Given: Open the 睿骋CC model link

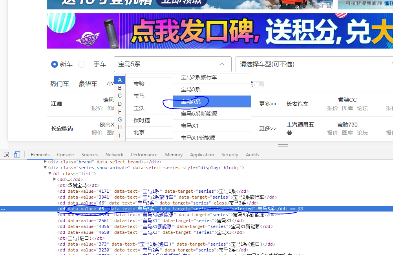Looking at the screenshot, I should (347, 100).
